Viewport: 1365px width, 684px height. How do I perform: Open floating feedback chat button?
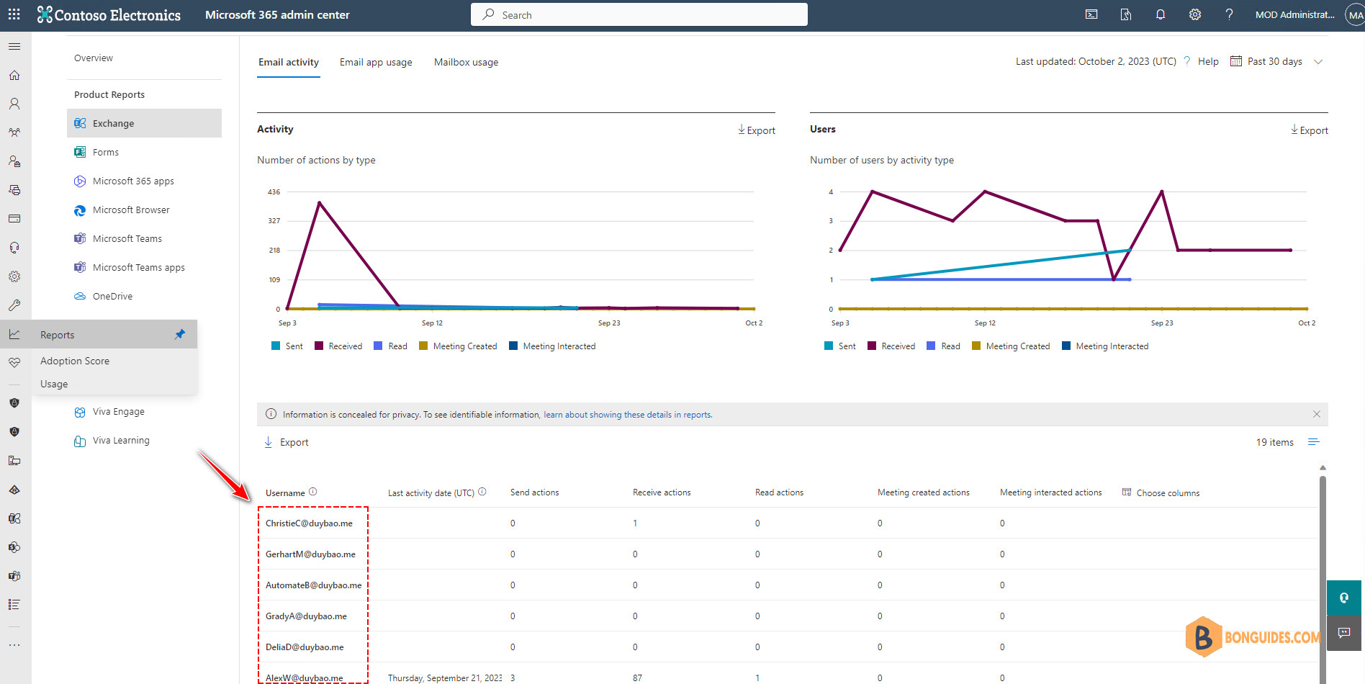(1344, 633)
